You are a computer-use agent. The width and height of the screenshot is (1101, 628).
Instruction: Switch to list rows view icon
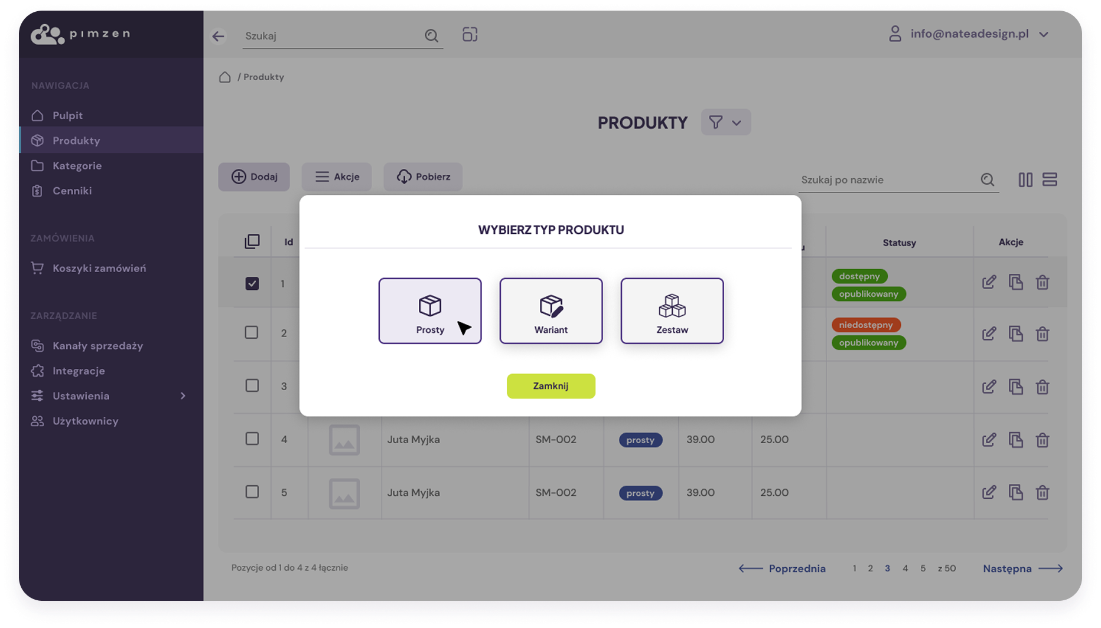click(x=1050, y=179)
